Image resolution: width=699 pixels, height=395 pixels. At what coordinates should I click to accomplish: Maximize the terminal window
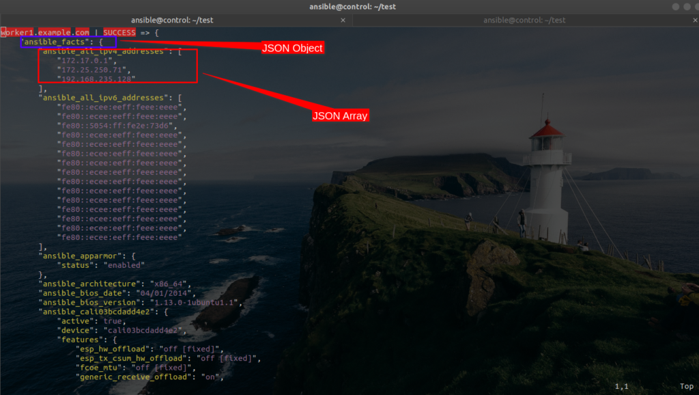[687, 7]
